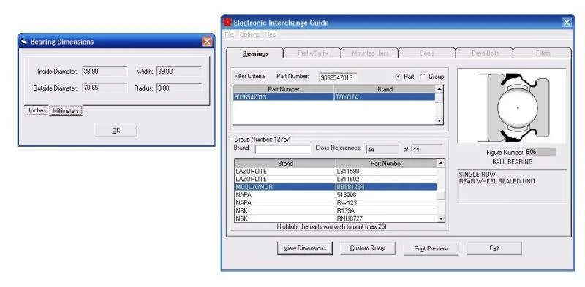Screen dimensions: 585x287
Task: Click the upper Brand column header
Action: tap(385, 89)
